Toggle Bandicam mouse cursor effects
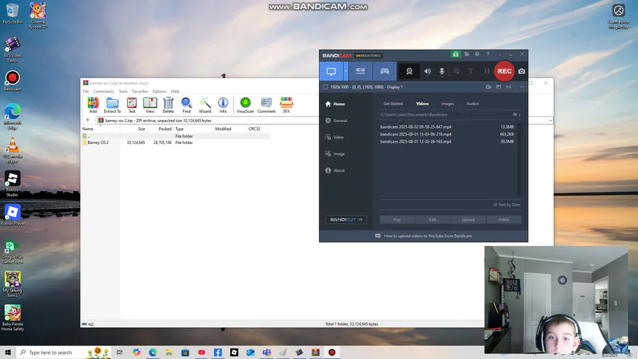The height and width of the screenshot is (359, 638). (x=457, y=71)
